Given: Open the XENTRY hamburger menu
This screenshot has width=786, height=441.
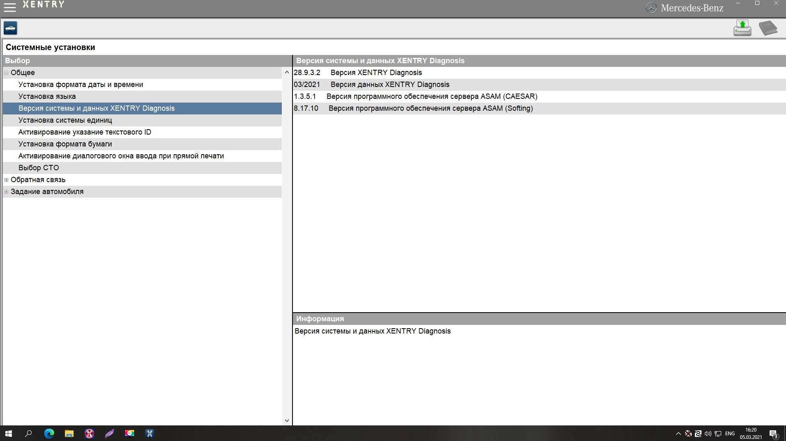Looking at the screenshot, I should [x=9, y=7].
